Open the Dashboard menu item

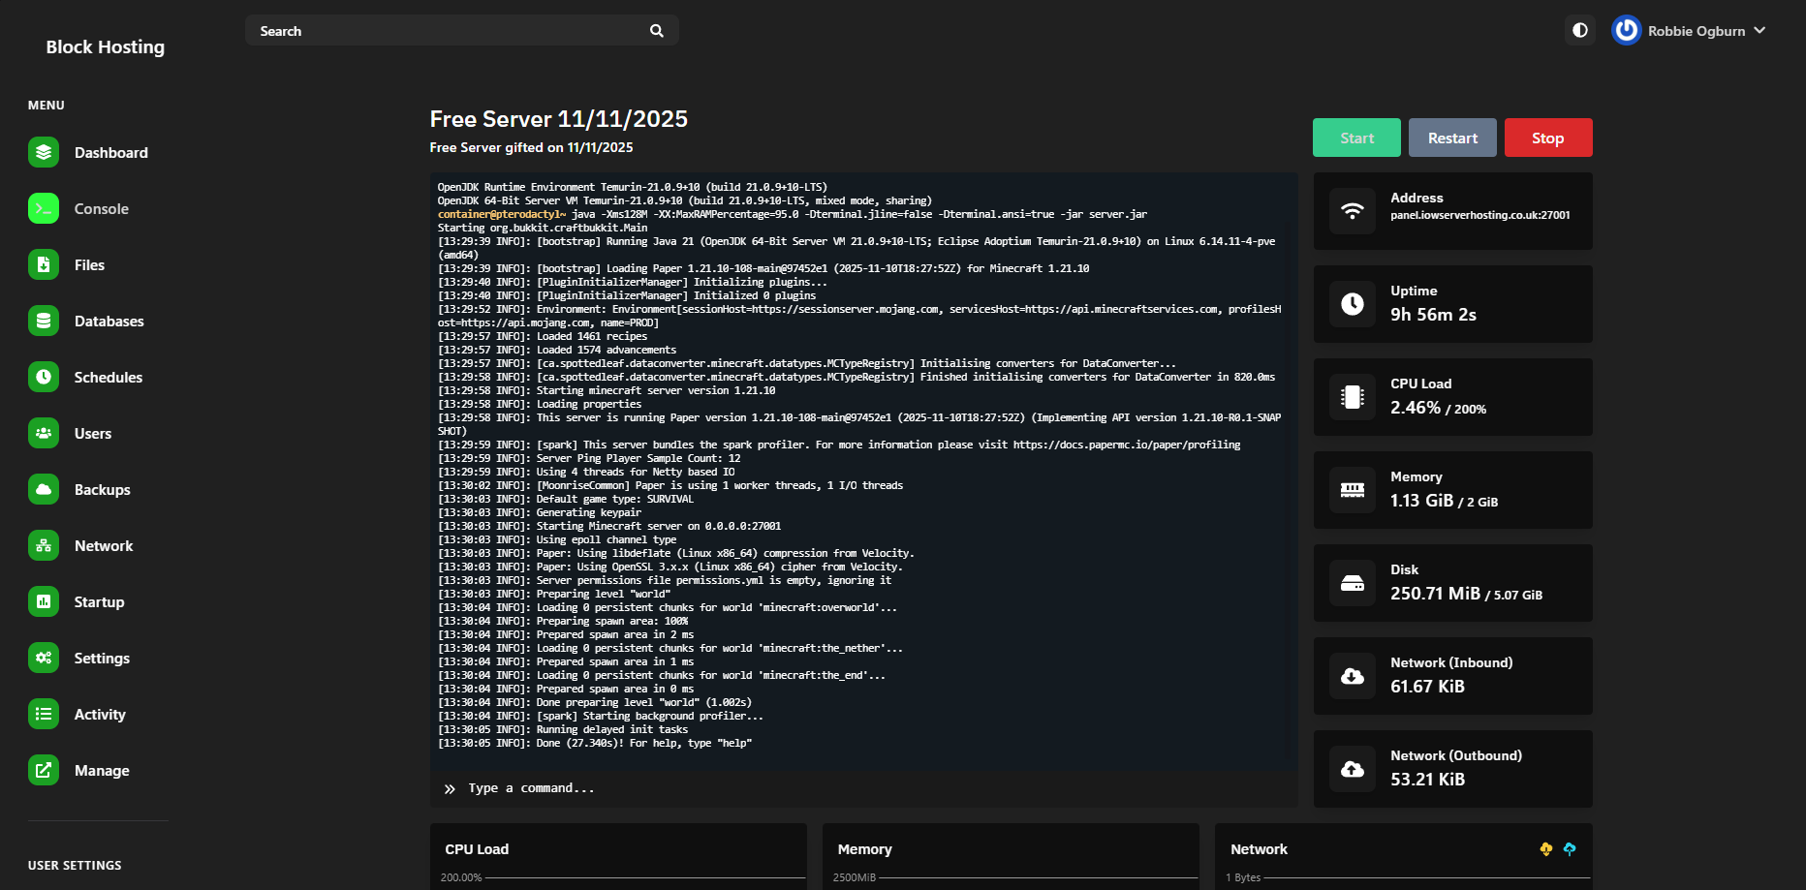point(111,153)
